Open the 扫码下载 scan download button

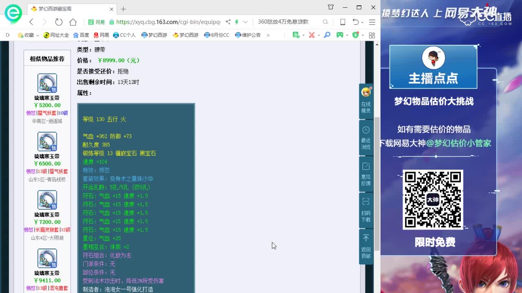pyautogui.click(x=366, y=210)
